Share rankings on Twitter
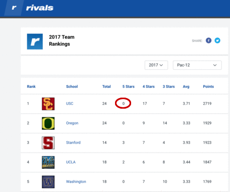Viewport: 230px width, 192px height. point(217,41)
